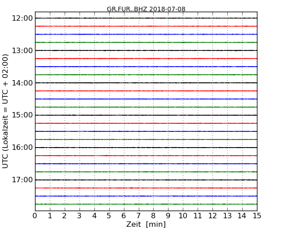The width and height of the screenshot is (292, 234).
Task: Click the x-axis tick label 11
Action: pyautogui.click(x=198, y=216)
